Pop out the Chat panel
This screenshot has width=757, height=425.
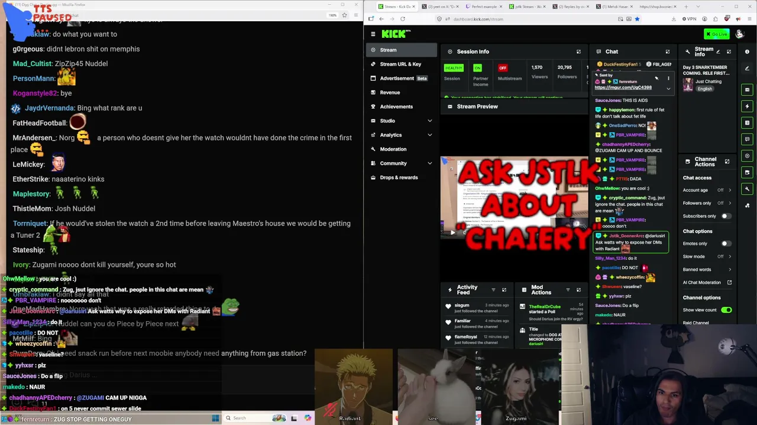click(x=668, y=52)
